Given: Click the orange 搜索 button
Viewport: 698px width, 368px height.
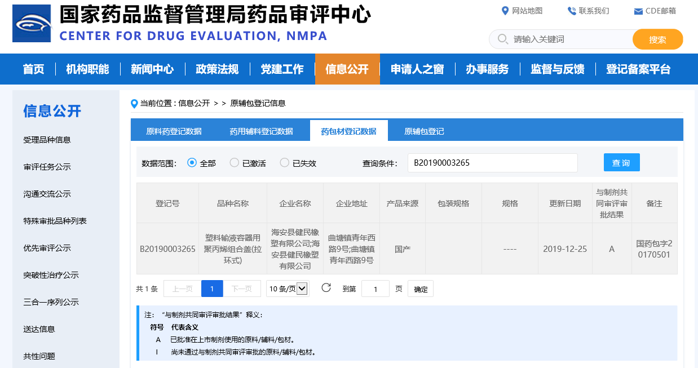Looking at the screenshot, I should point(657,39).
